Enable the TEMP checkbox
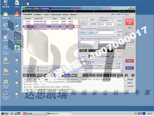Image resolution: width=154 pixels, height=116 pixels. [x=116, y=32]
